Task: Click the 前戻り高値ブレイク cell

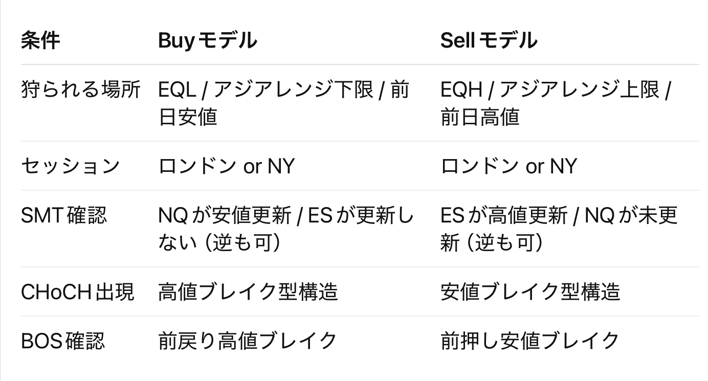Action: tap(248, 341)
